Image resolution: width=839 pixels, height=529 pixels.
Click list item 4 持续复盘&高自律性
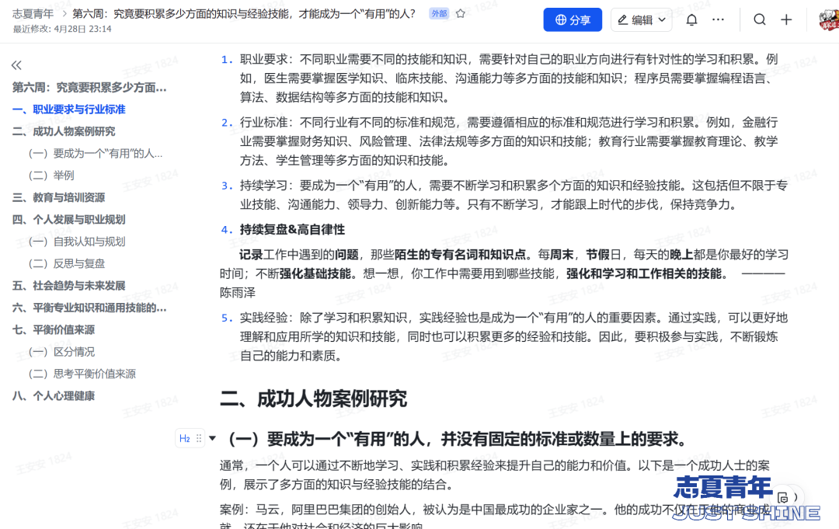pyautogui.click(x=292, y=229)
